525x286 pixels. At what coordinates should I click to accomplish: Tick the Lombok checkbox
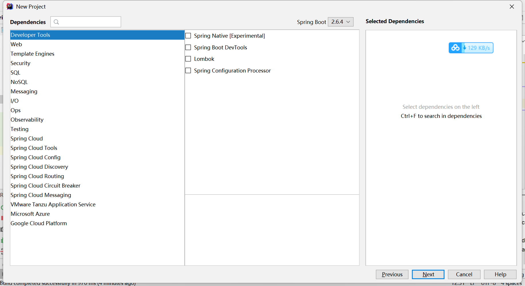188,59
